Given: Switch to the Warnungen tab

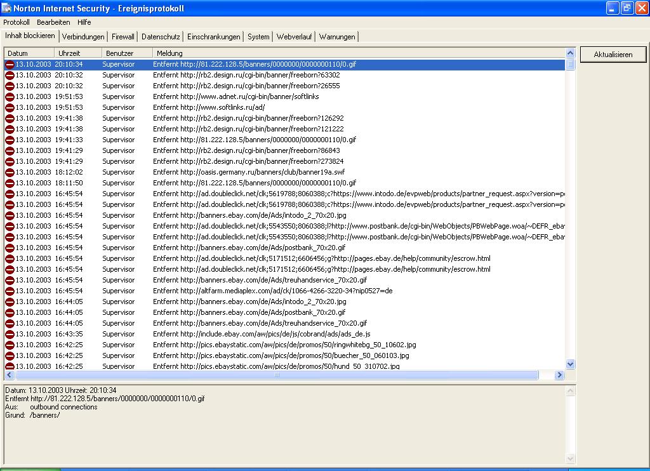Looking at the screenshot, I should 338,36.
